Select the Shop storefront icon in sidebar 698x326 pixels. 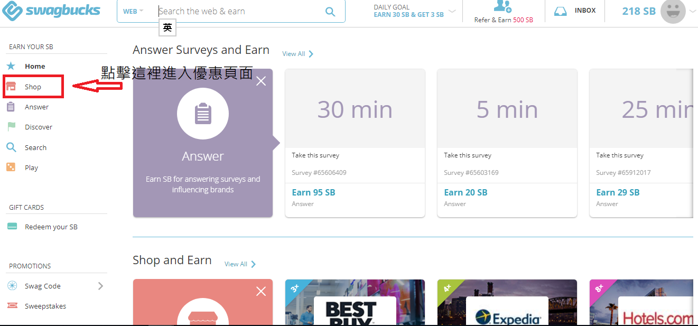[11, 87]
